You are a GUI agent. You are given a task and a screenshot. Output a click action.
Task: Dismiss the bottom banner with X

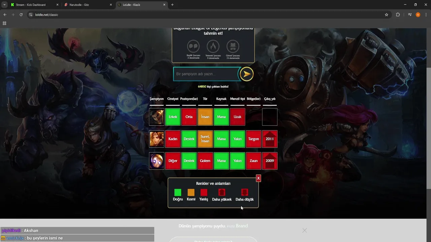tap(304, 230)
